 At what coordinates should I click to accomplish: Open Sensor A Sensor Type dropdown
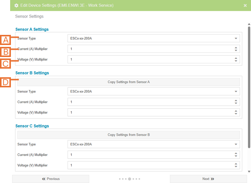click(154, 38)
